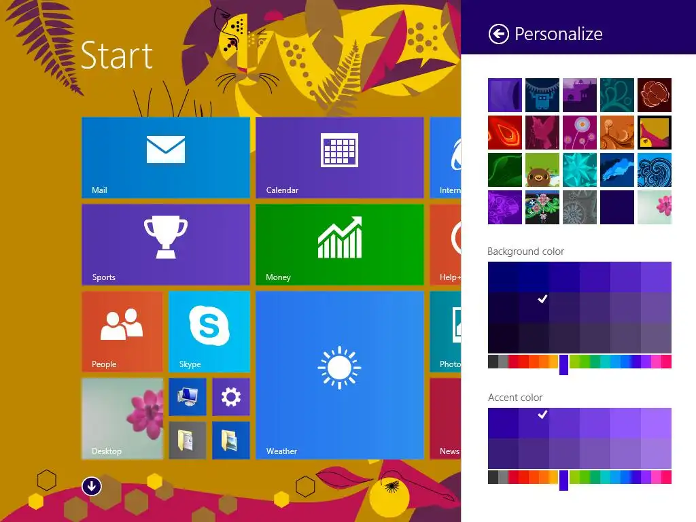
Task: Choose the first purple curtain background
Action: click(505, 95)
